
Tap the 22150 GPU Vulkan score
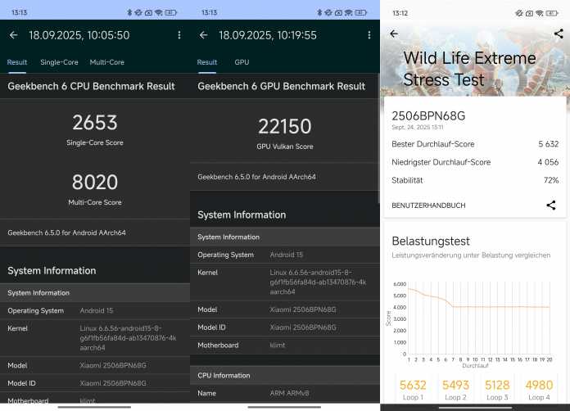(285, 126)
